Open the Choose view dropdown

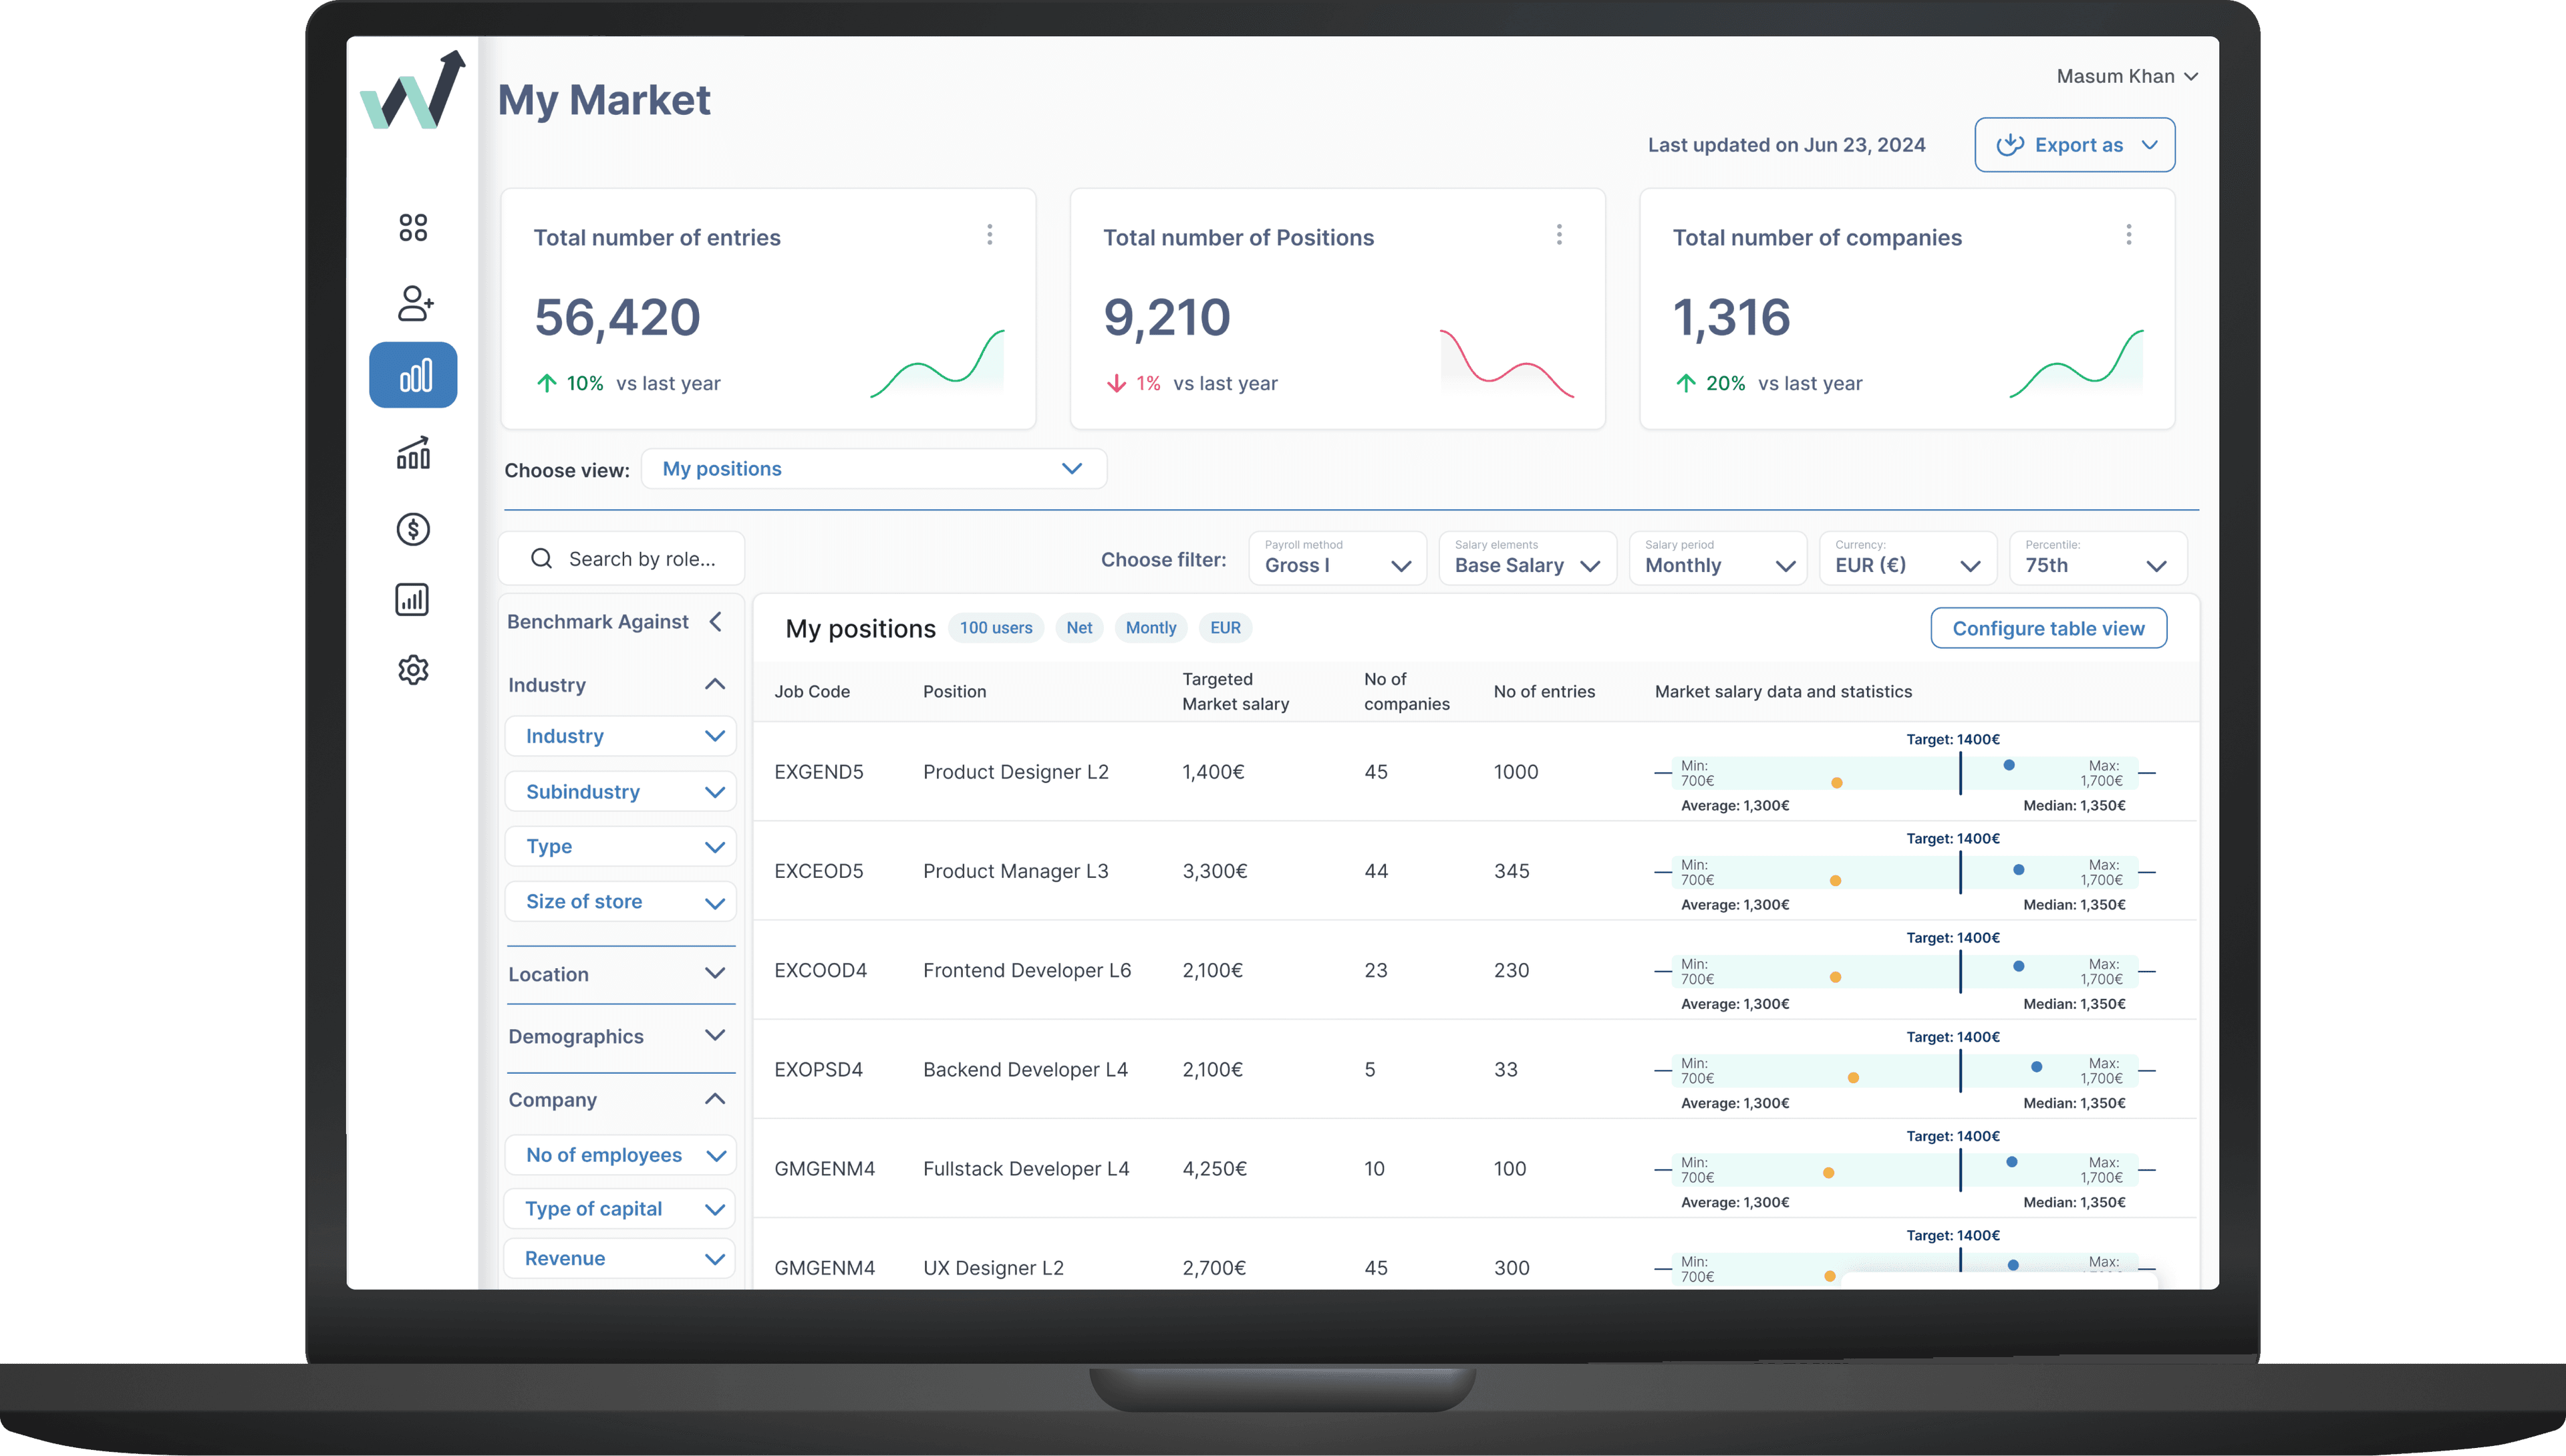tap(872, 468)
